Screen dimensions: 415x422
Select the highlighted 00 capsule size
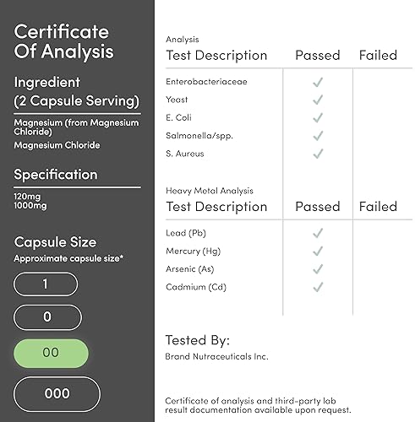tap(51, 353)
